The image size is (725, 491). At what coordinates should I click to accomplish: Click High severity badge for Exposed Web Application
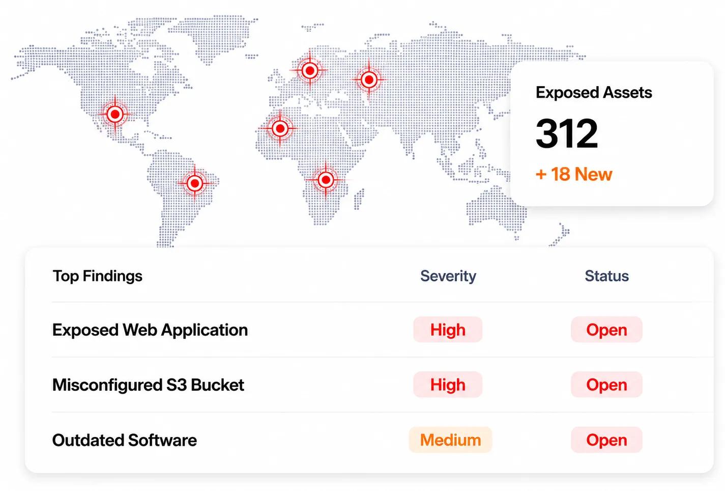point(448,330)
